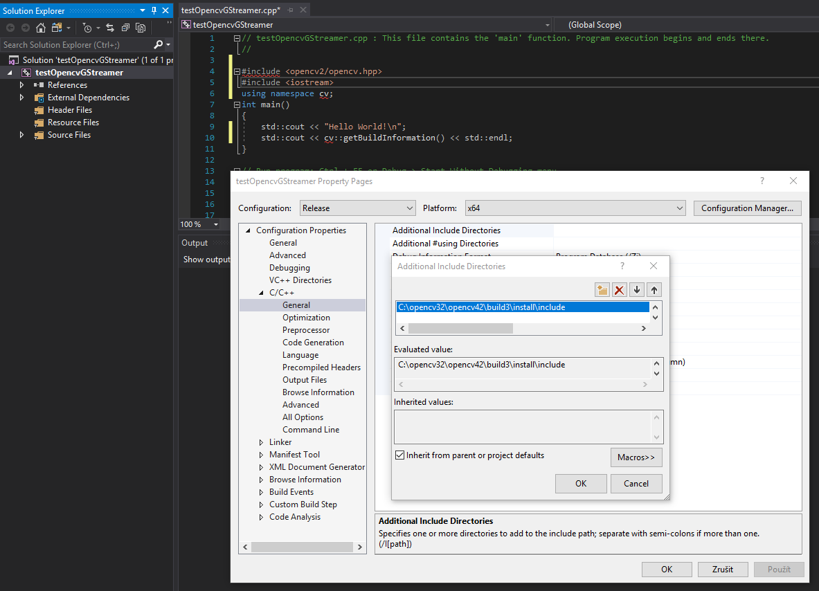Expand the Code Analysis node
This screenshot has width=819, height=591.
[x=261, y=517]
